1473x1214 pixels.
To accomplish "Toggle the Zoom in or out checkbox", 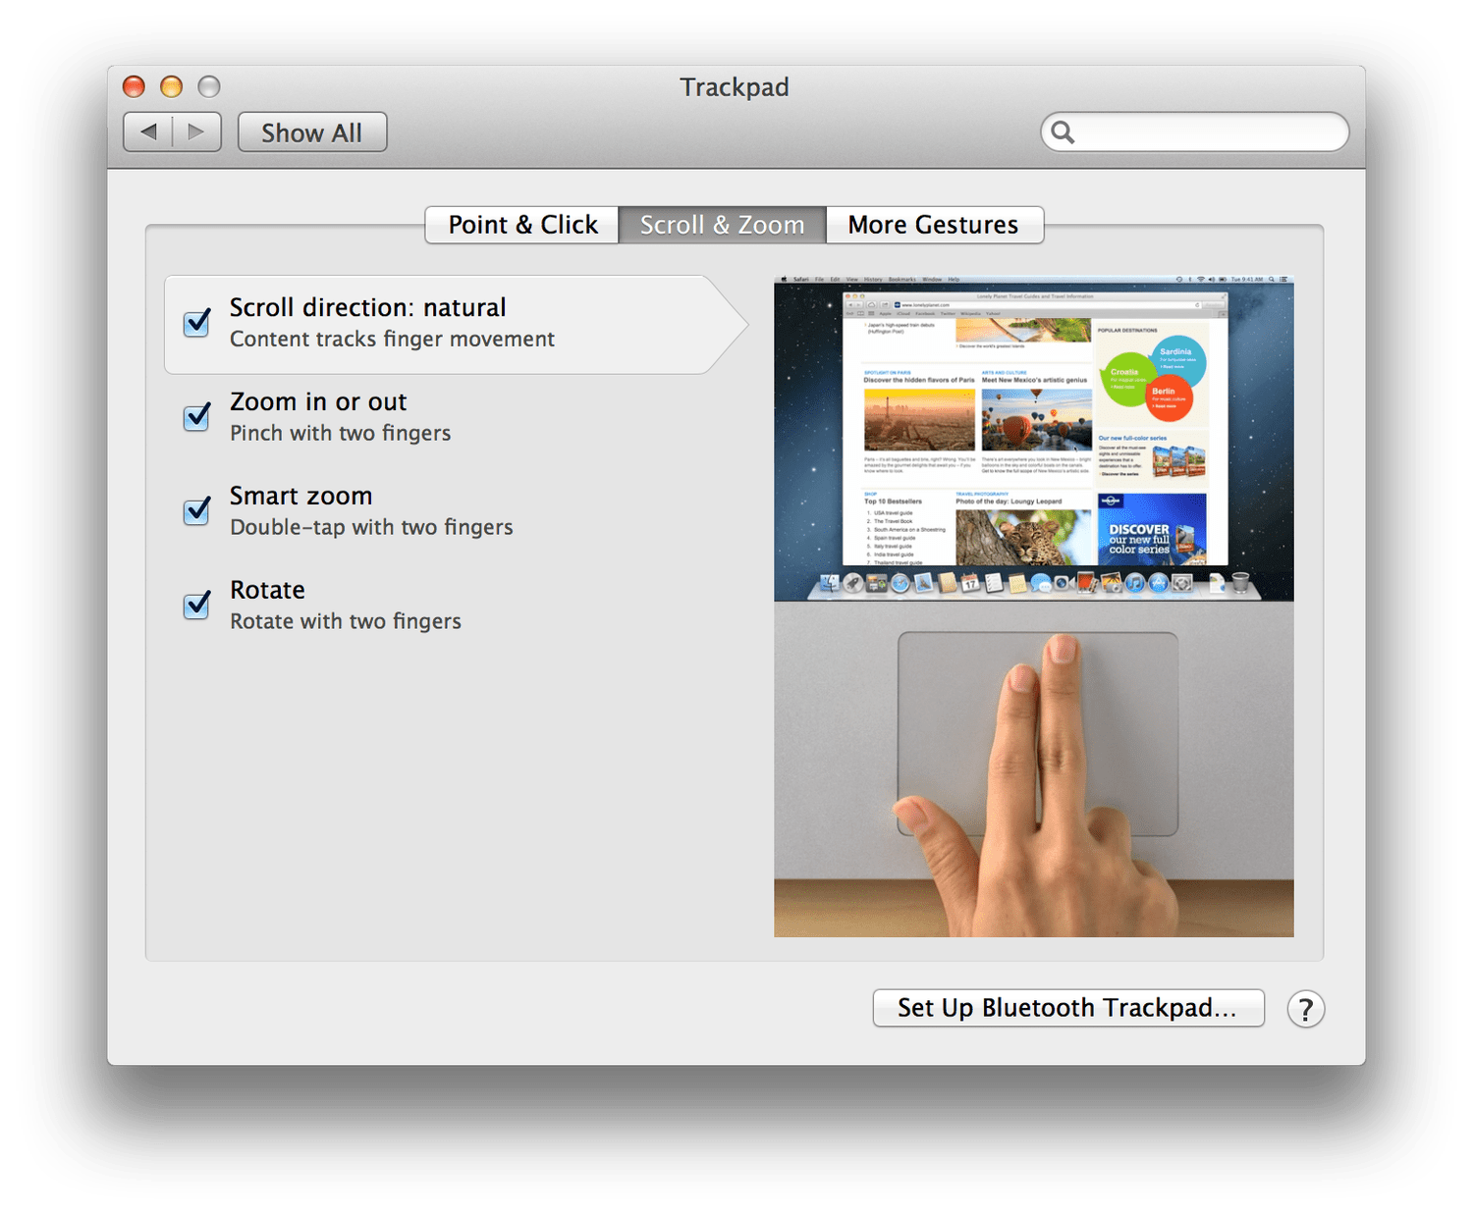I will click(x=196, y=417).
